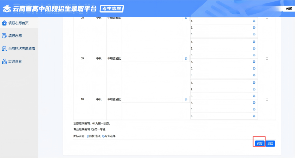The width and height of the screenshot is (295, 158).
Task: Open major selector icon for row 09 major 5
Action: point(254,68)
